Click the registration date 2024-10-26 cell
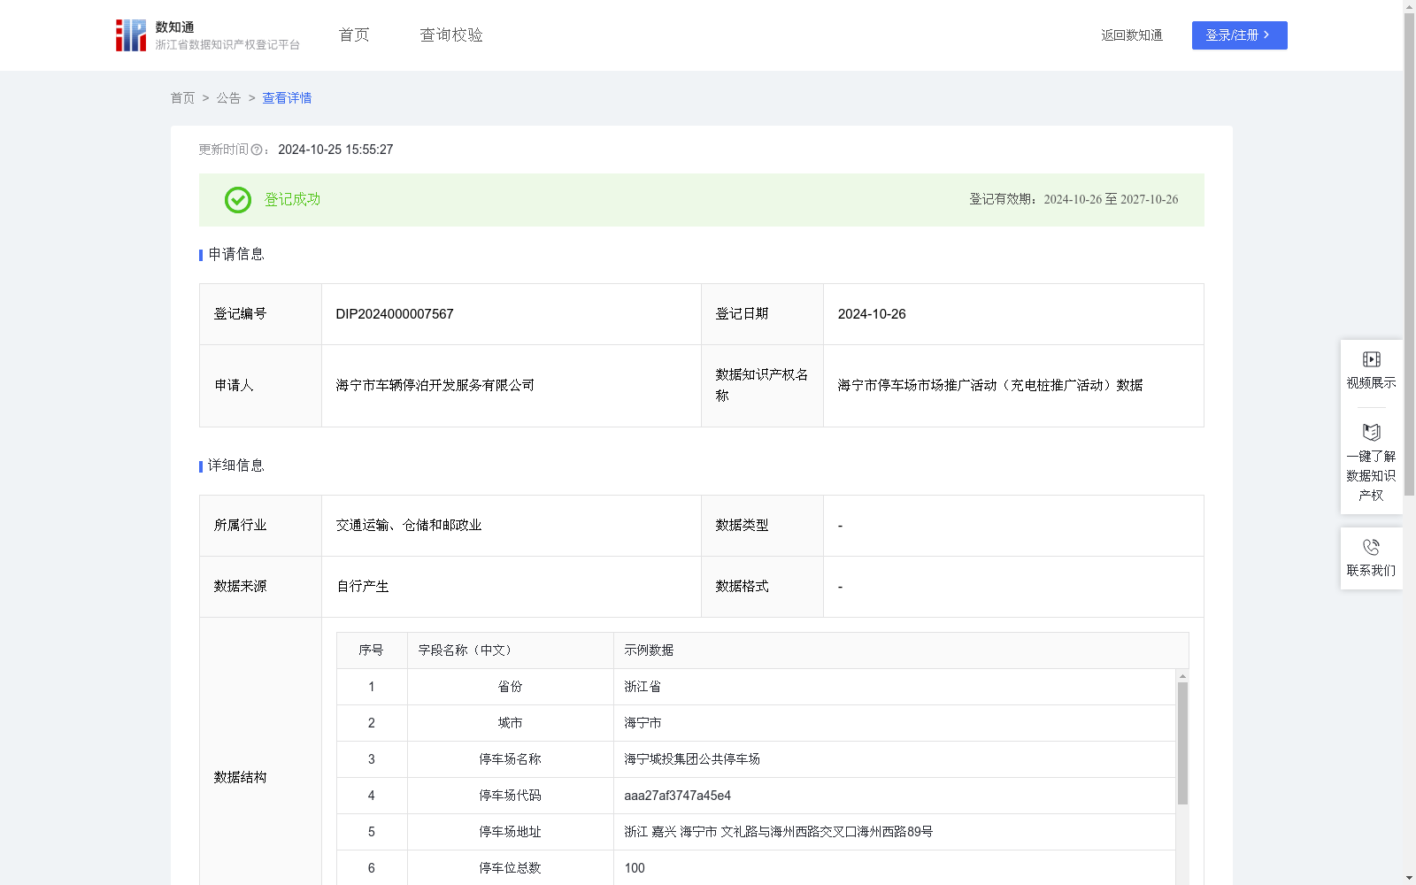Screen dimensions: 1416x885 [1013, 314]
